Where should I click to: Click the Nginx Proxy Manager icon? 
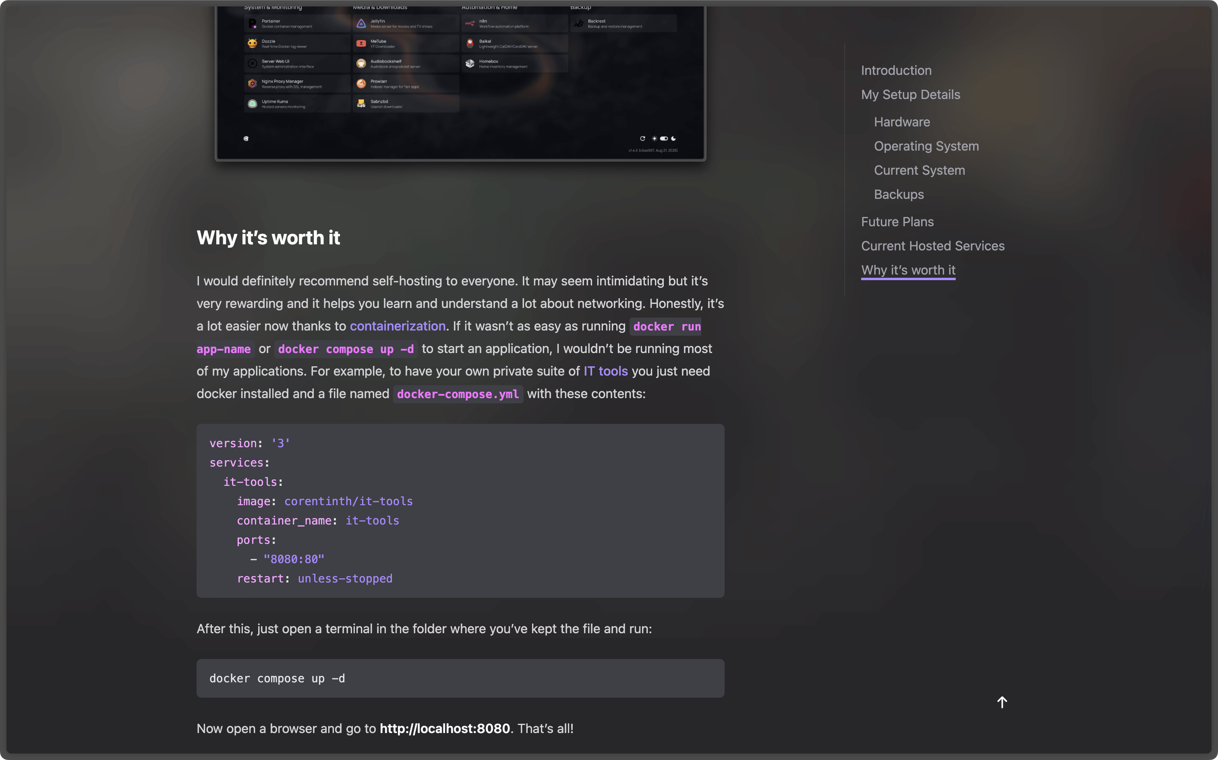(253, 83)
